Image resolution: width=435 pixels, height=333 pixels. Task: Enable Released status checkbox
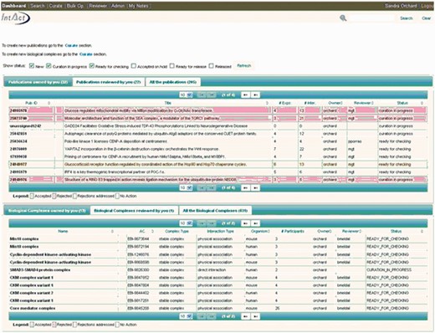[212, 66]
